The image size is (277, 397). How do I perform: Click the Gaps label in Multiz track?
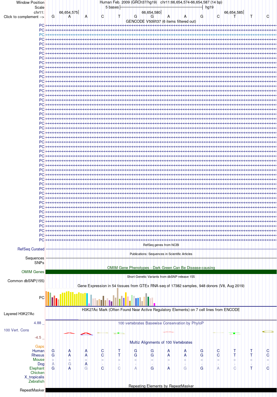pyautogui.click(x=40, y=346)
